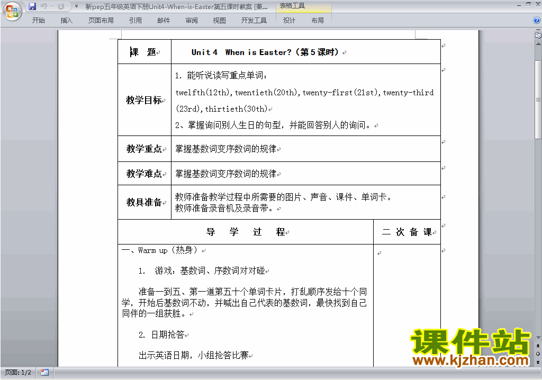Select the 布局 table tools tab
This screenshot has width=542, height=380.
tap(318, 21)
